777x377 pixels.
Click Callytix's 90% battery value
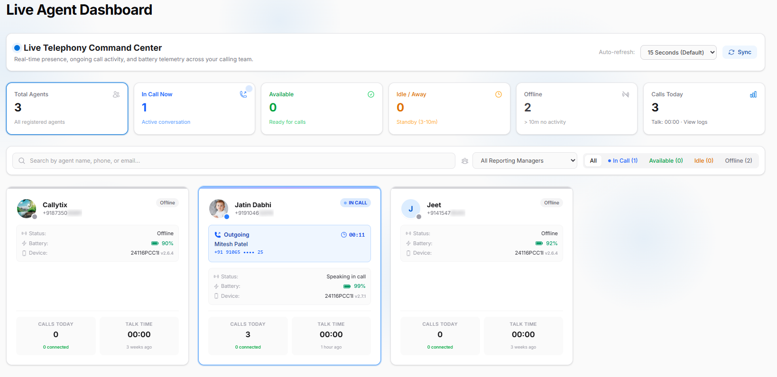[167, 243]
